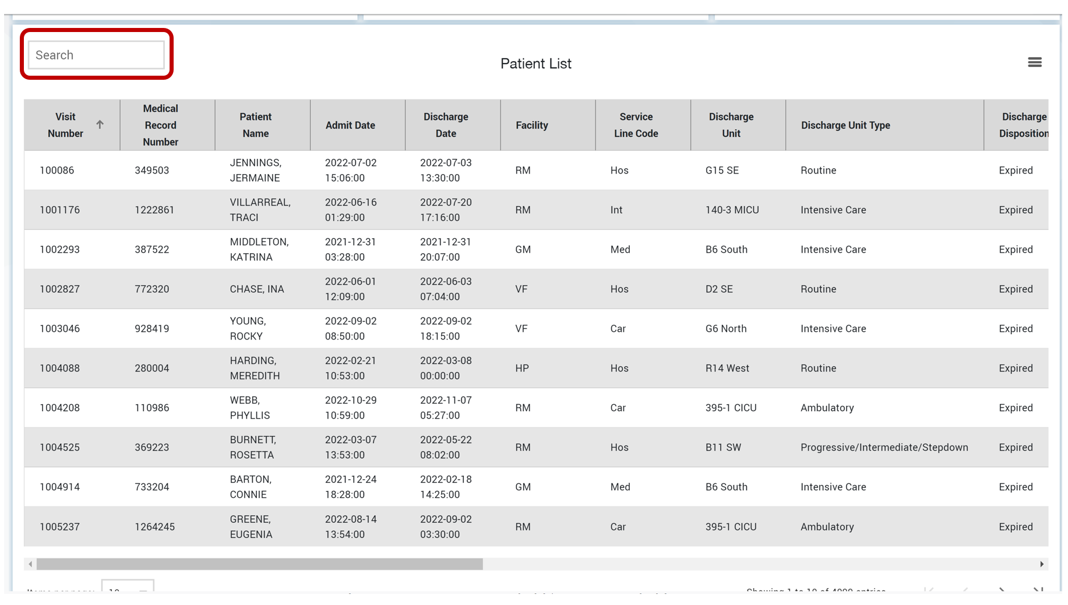Image resolution: width=1068 pixels, height=605 pixels.
Task: Click discharge unit D2 SE
Action: pyautogui.click(x=719, y=289)
